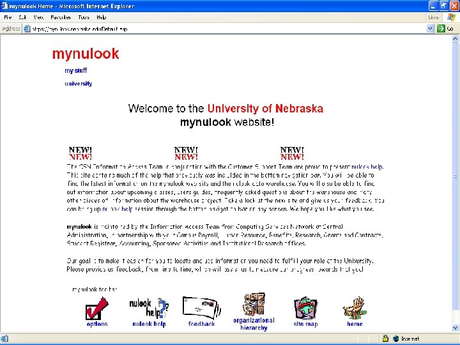Open the Help menu

(101, 17)
